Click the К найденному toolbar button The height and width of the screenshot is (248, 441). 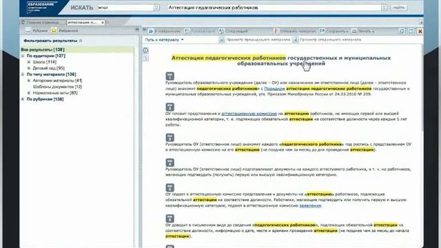point(164,31)
